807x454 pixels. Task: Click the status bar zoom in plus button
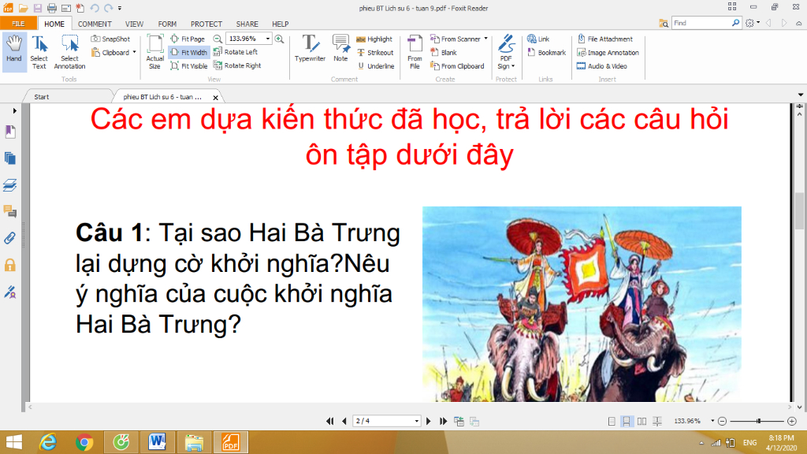point(792,421)
